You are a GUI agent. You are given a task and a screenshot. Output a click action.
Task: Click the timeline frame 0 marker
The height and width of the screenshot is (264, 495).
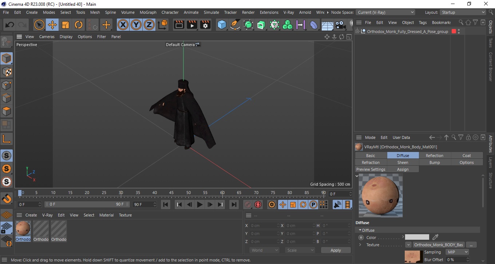20,193
